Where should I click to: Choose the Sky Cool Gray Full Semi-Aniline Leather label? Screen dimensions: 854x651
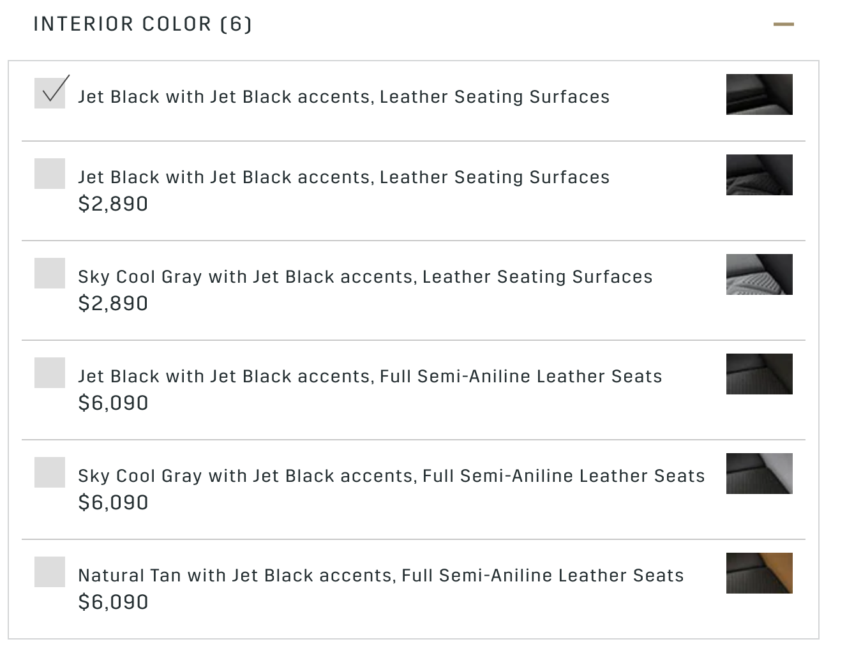(x=391, y=476)
